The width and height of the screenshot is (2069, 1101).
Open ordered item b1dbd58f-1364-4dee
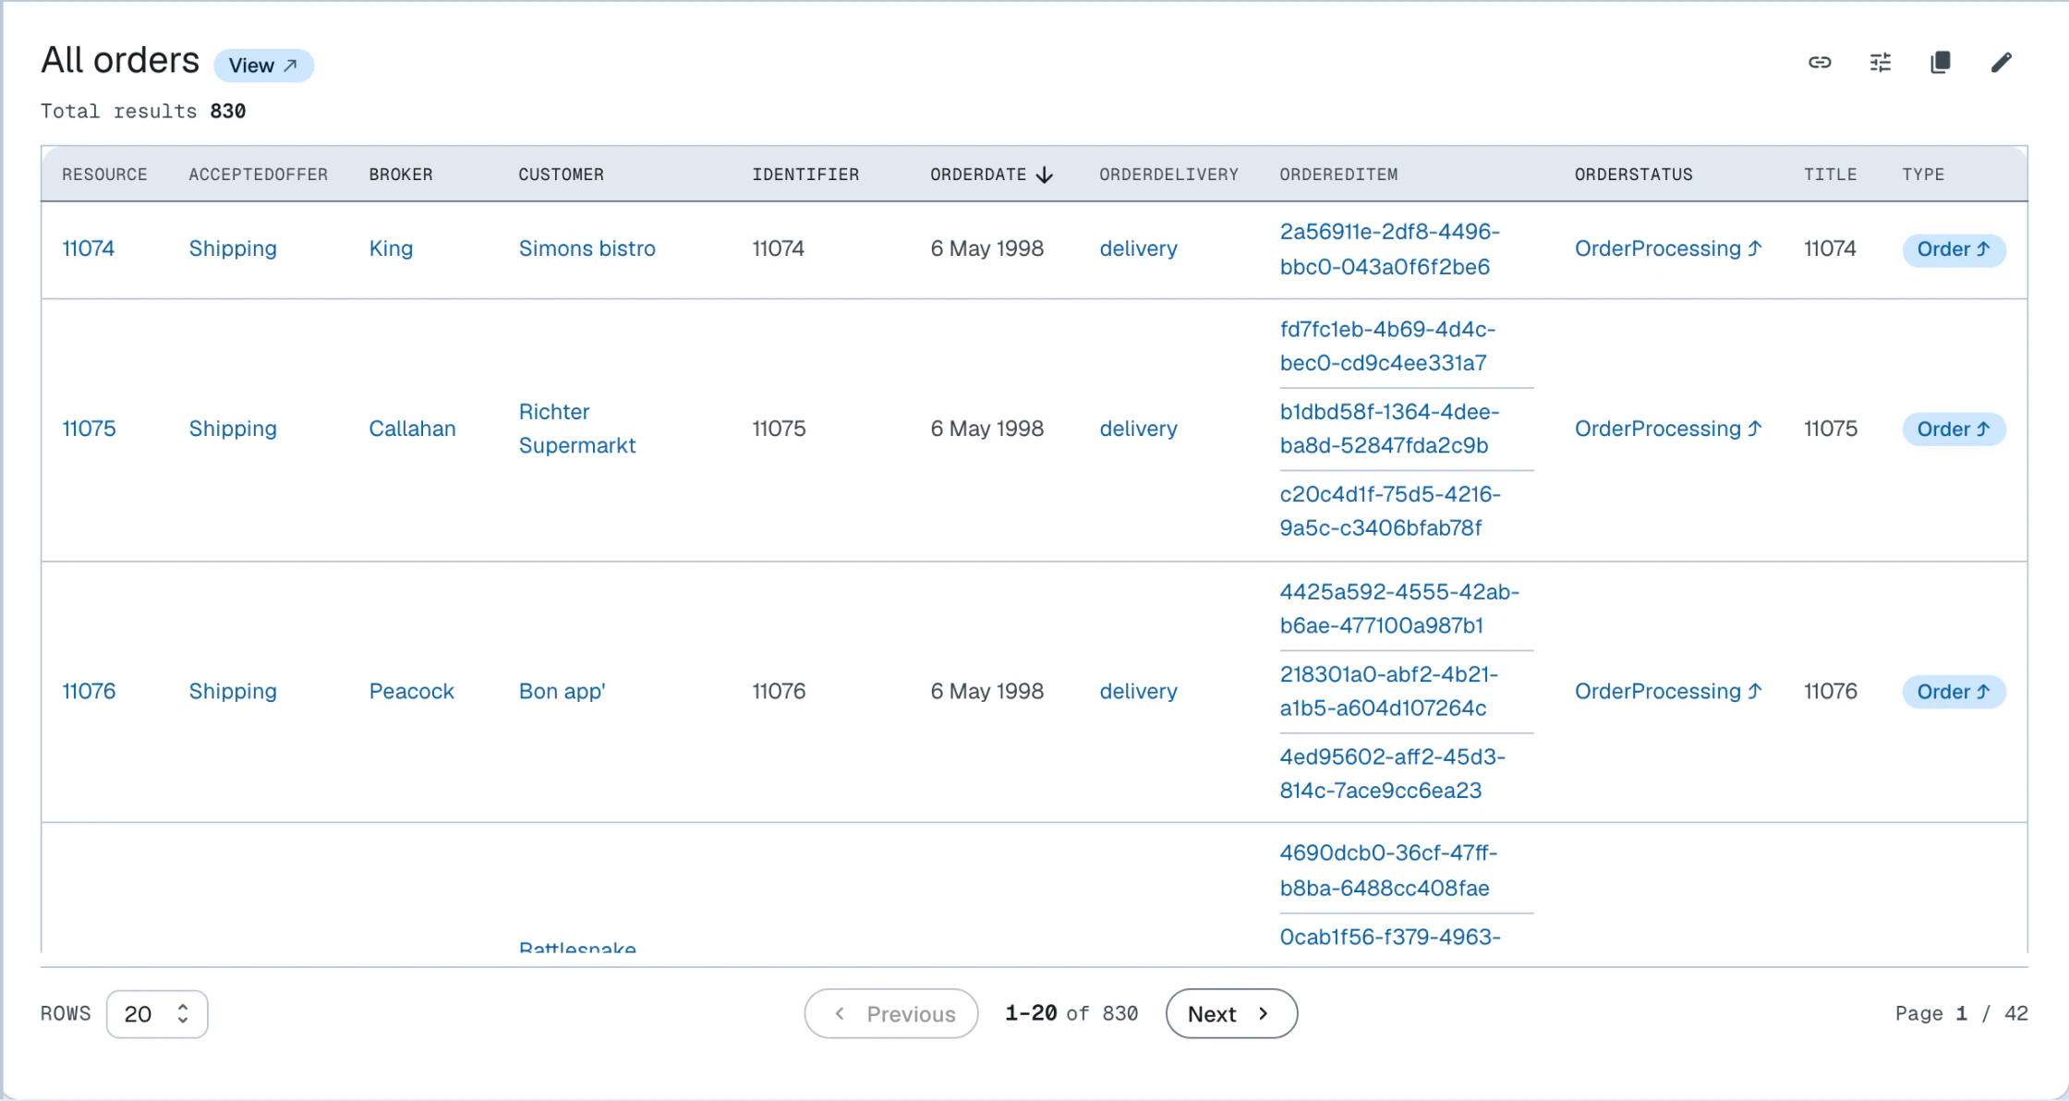[1389, 429]
